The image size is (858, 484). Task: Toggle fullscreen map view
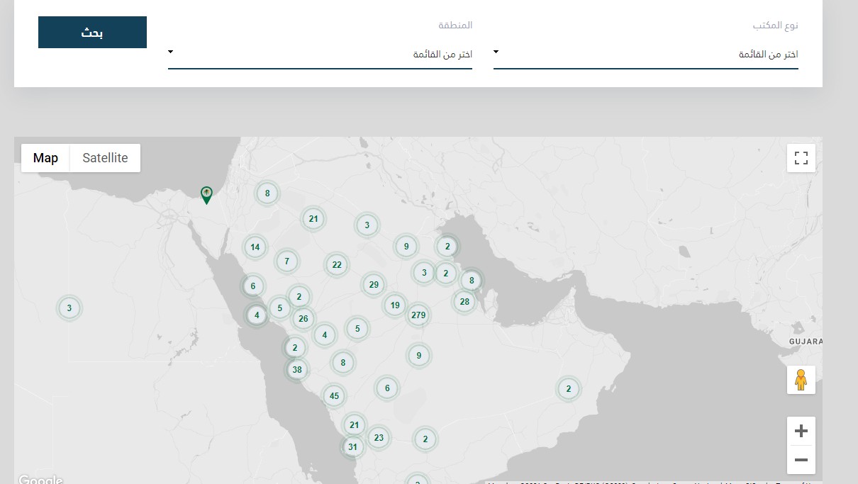[801, 158]
